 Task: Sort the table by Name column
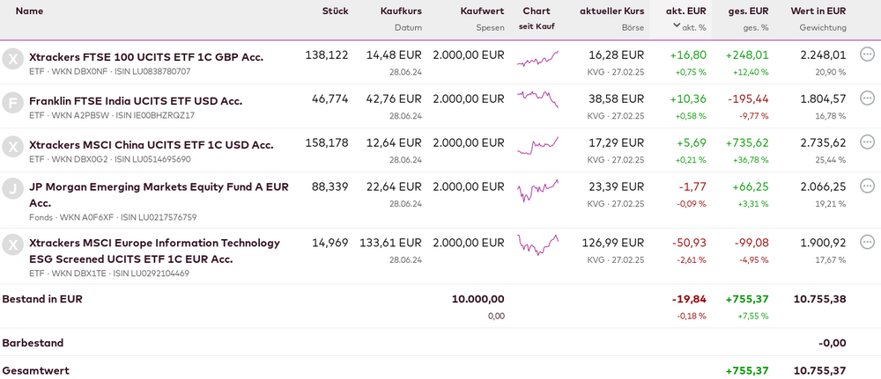tap(30, 11)
